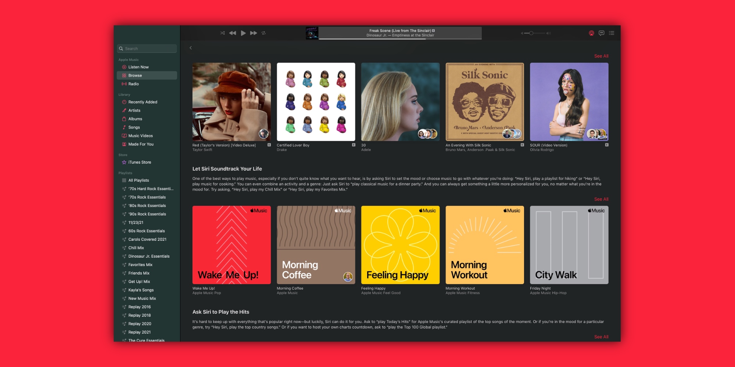Toggle repeat mode
The height and width of the screenshot is (367, 735).
(264, 33)
